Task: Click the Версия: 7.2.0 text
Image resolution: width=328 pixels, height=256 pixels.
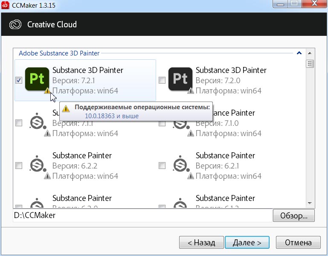Action: point(218,81)
